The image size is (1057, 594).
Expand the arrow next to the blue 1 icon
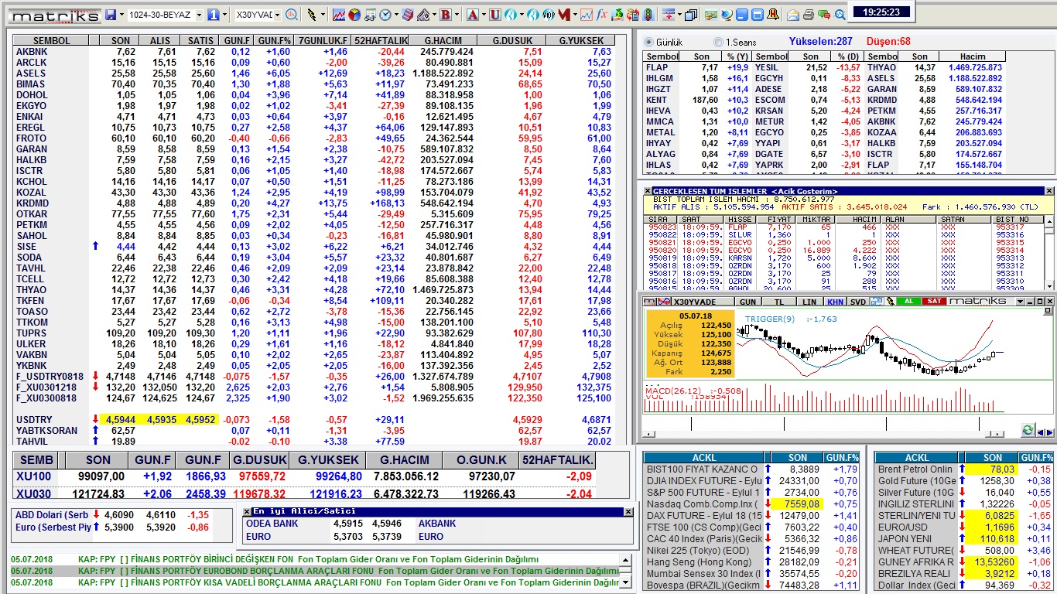pos(224,15)
